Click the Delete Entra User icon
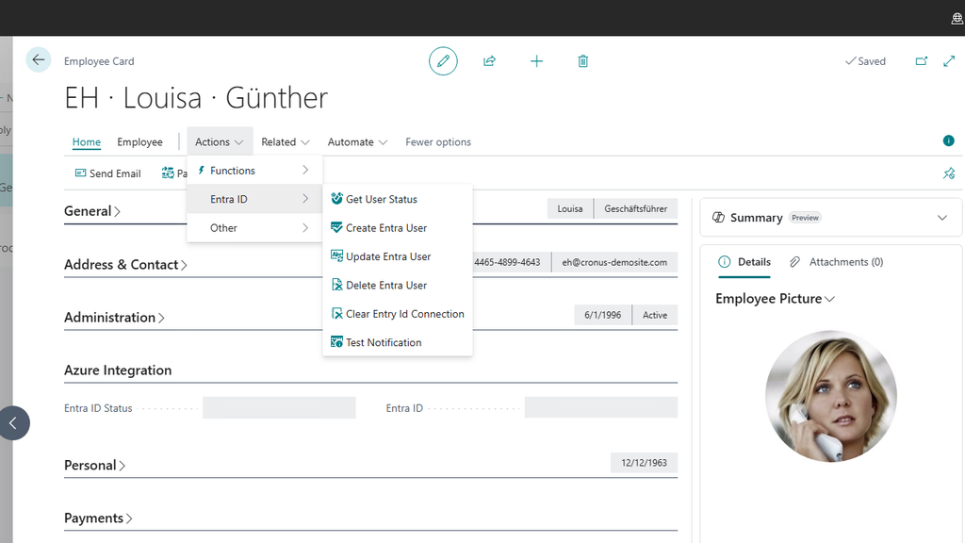The height and width of the screenshot is (543, 965). pos(336,285)
